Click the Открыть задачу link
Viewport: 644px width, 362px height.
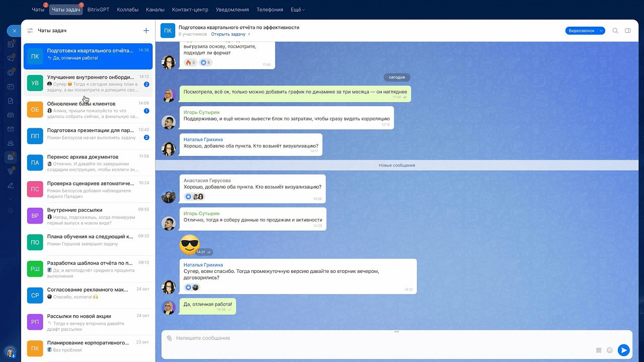(230, 34)
